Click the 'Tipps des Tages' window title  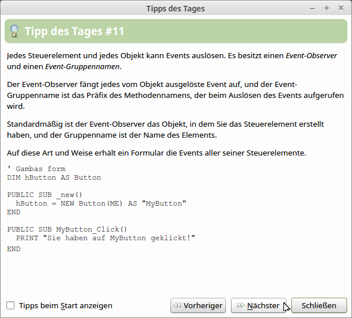pos(176,9)
